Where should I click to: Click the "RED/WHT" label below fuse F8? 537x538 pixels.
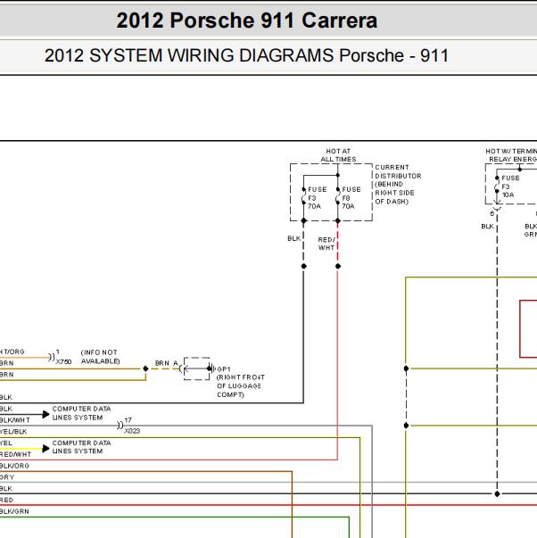pos(326,244)
